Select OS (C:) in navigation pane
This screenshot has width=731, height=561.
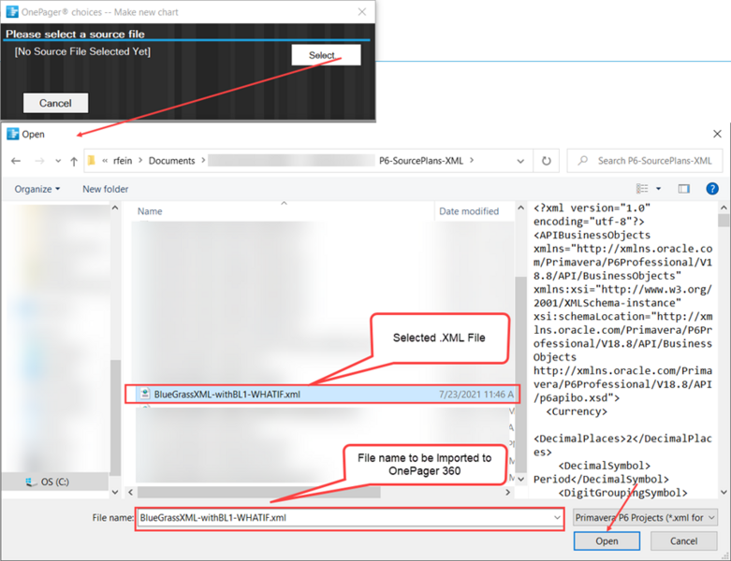click(55, 482)
